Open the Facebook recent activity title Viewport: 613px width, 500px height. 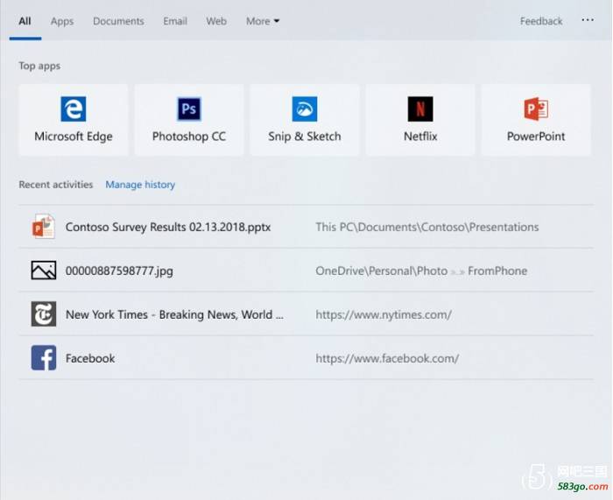coord(90,358)
